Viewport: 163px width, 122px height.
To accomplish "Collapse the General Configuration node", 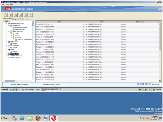I will [x=6, y=24].
